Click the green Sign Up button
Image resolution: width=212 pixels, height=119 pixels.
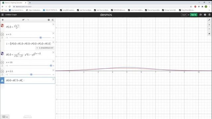point(193,15)
